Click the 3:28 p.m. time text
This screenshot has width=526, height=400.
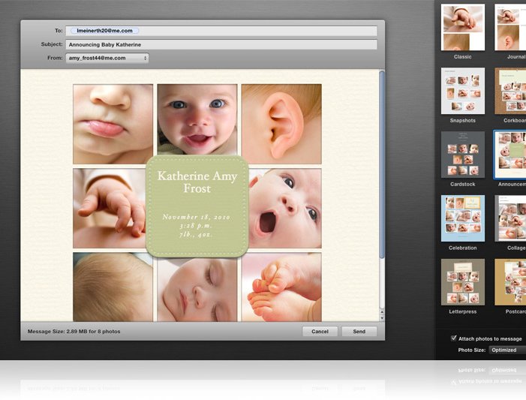(196, 226)
